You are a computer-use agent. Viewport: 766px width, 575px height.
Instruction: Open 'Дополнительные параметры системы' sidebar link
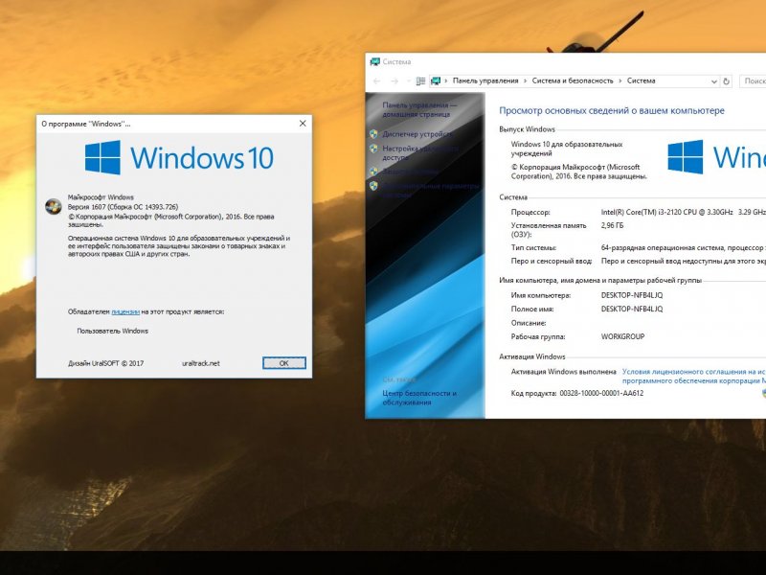point(430,190)
